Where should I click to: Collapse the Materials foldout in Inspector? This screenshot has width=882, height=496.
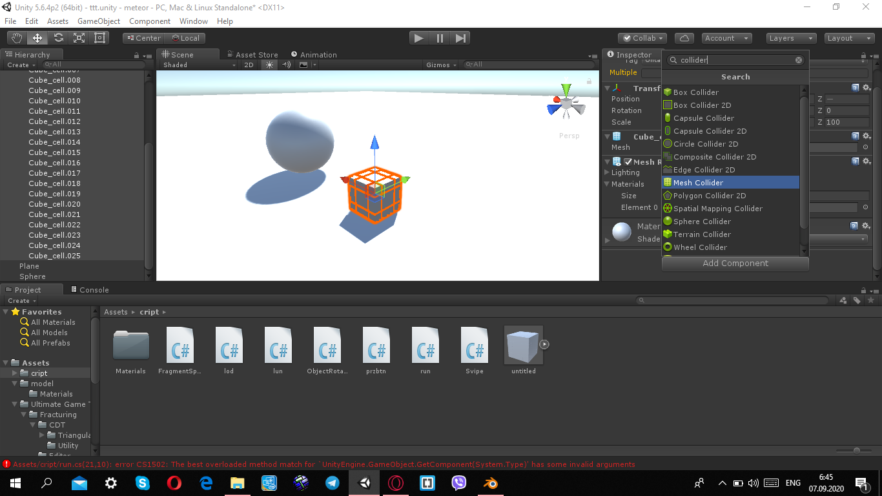pyautogui.click(x=607, y=184)
